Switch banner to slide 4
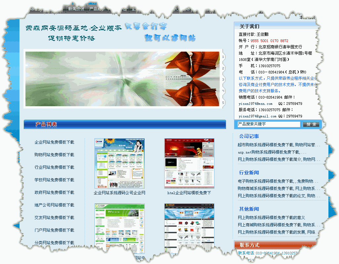Image resolution: width=339 pixels, height=264 pixels. pos(223,91)
